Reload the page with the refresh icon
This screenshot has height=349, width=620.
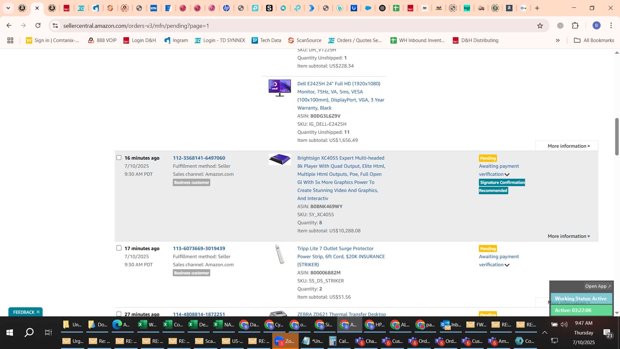click(x=38, y=26)
